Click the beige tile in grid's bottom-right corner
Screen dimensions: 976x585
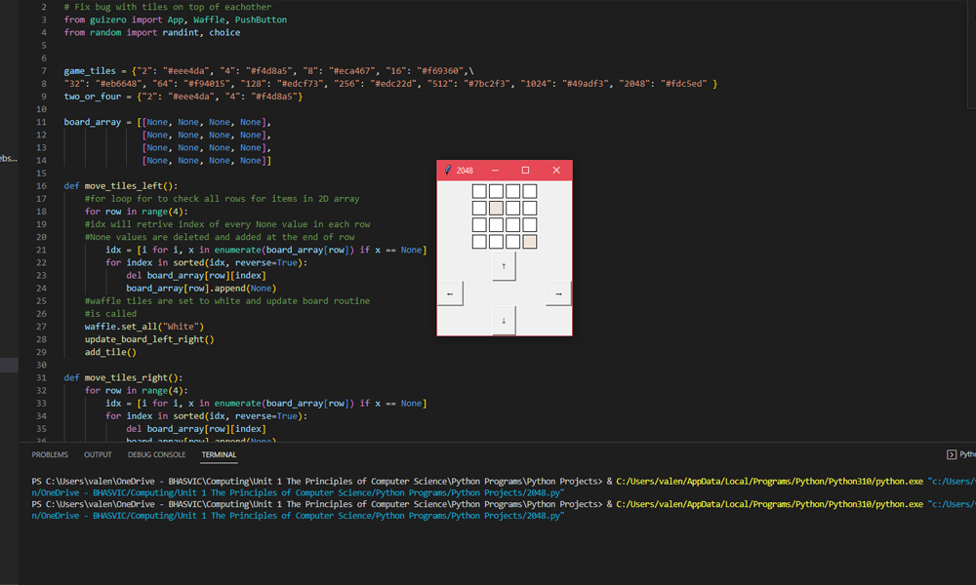click(x=530, y=241)
